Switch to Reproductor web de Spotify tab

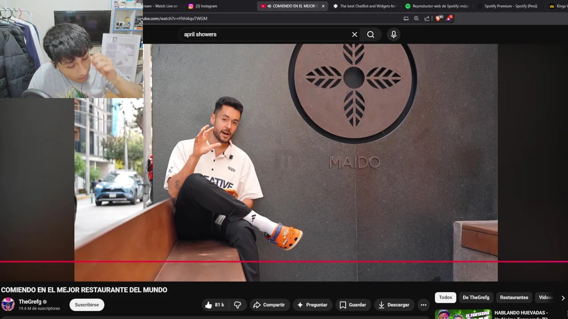click(x=437, y=6)
